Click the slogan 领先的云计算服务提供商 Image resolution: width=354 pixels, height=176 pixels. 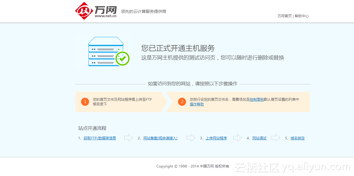[144, 11]
